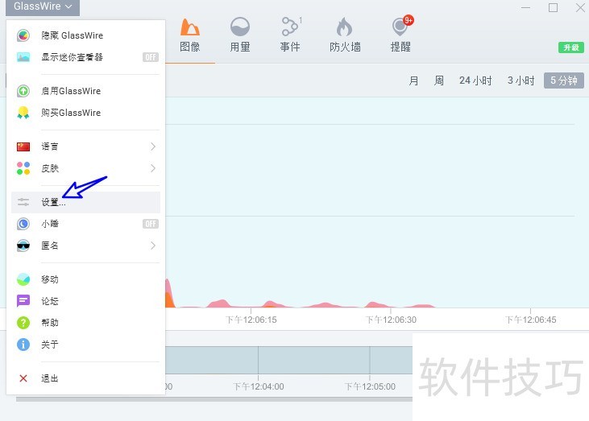The image size is (589, 421).
Task: Click the mini viewer picture icon
Action: (x=23, y=57)
